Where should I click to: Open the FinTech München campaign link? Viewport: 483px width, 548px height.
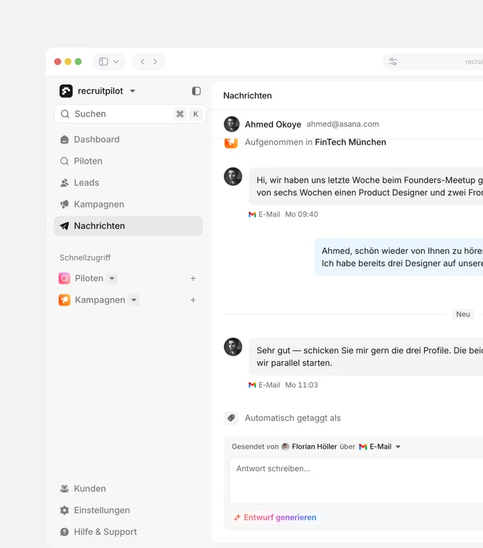[x=350, y=142]
